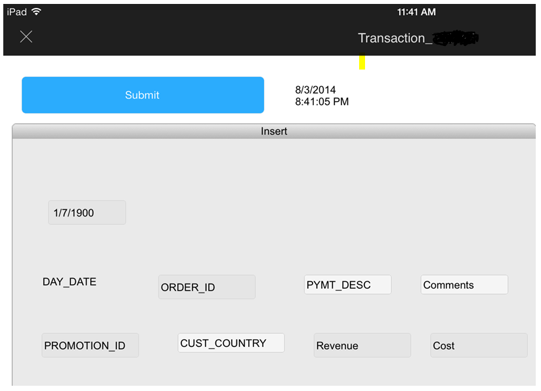The image size is (541, 391).
Task: Close the transaction form with the X icon
Action: tap(26, 37)
